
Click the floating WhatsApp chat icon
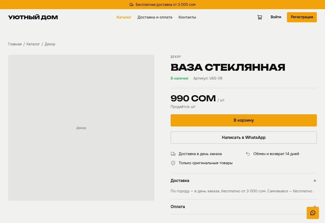tap(313, 213)
